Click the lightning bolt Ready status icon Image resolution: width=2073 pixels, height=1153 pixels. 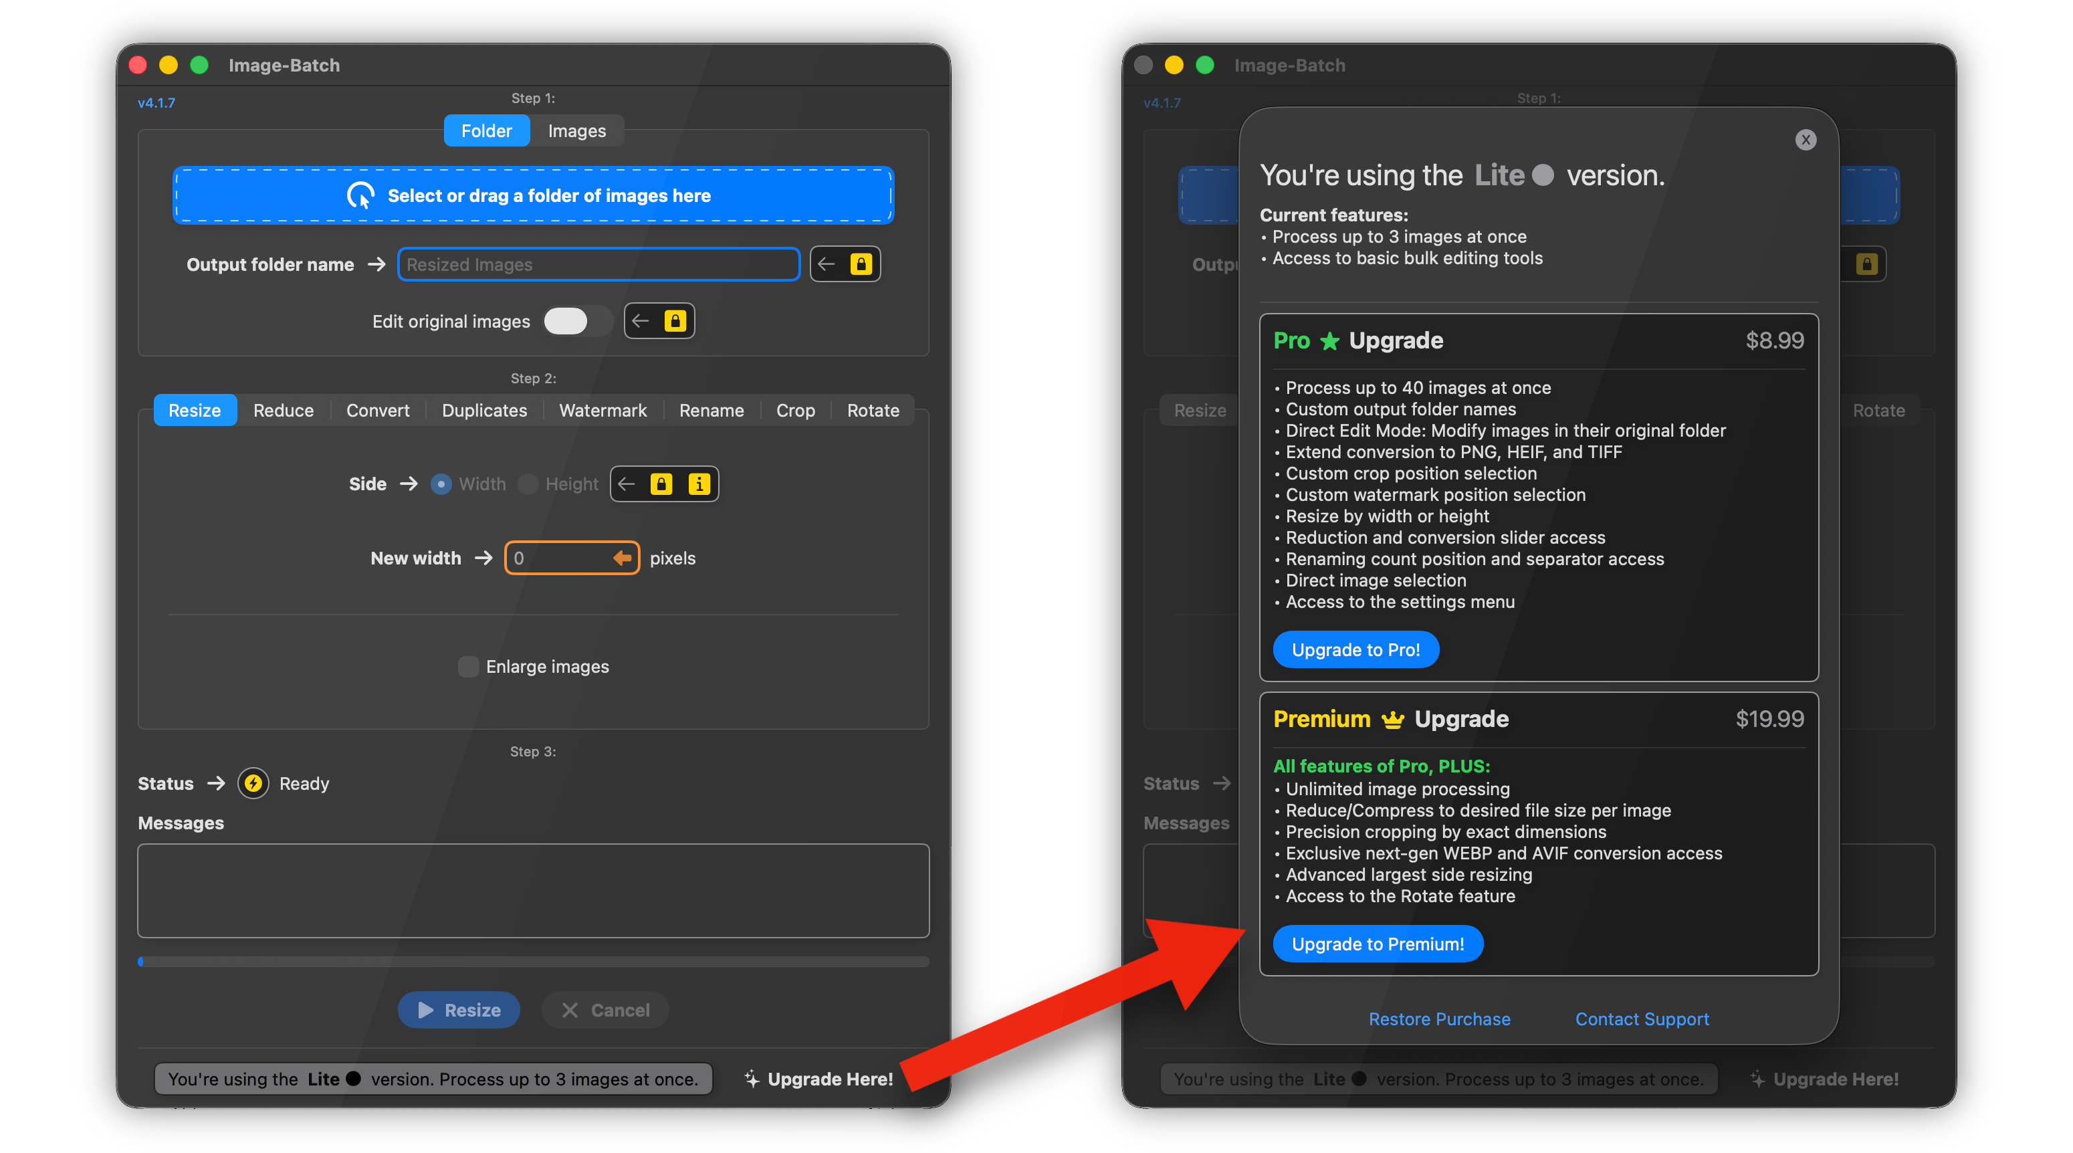[x=253, y=783]
